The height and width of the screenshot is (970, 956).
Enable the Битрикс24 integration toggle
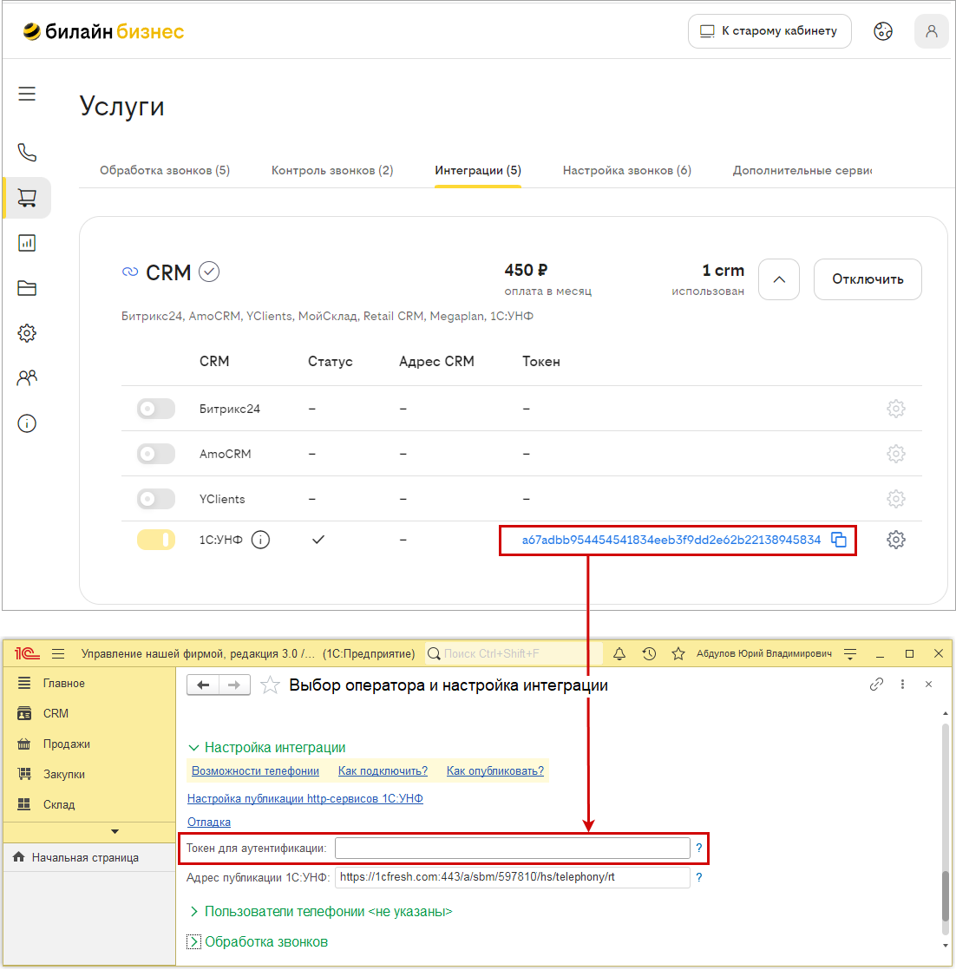[x=156, y=409]
